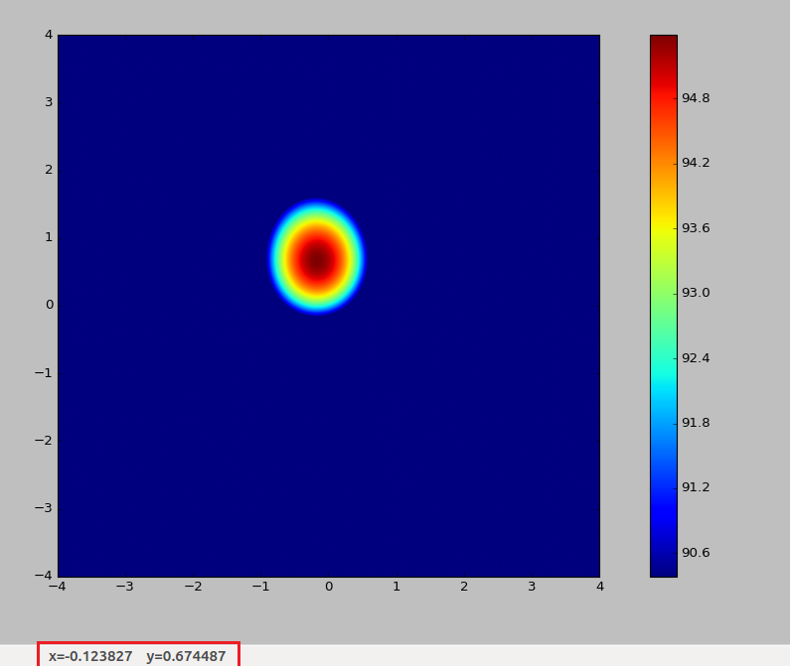Viewport: 790px width, 666px height.
Task: Click the colorbar tick label 91.2
Action: [696, 487]
